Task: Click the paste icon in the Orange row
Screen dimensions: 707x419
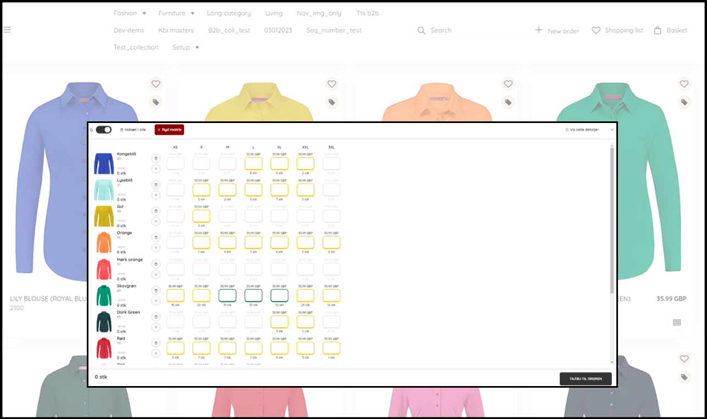Action: click(156, 237)
